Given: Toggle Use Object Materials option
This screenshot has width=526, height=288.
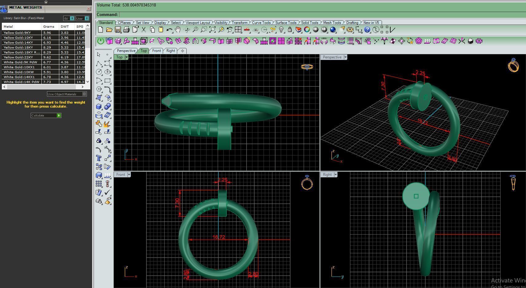Looking at the screenshot, I should click(x=67, y=94).
